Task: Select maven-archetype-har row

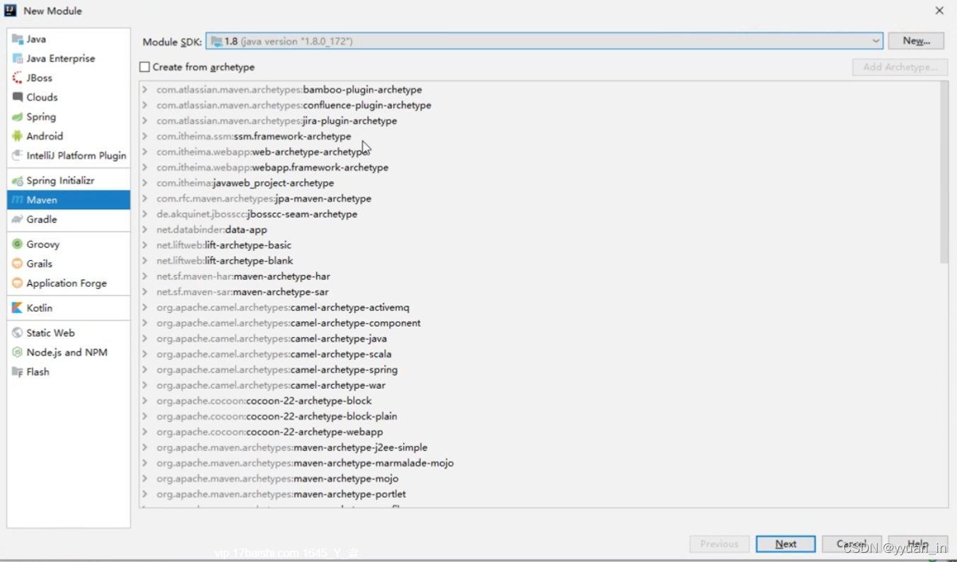Action: click(540, 276)
